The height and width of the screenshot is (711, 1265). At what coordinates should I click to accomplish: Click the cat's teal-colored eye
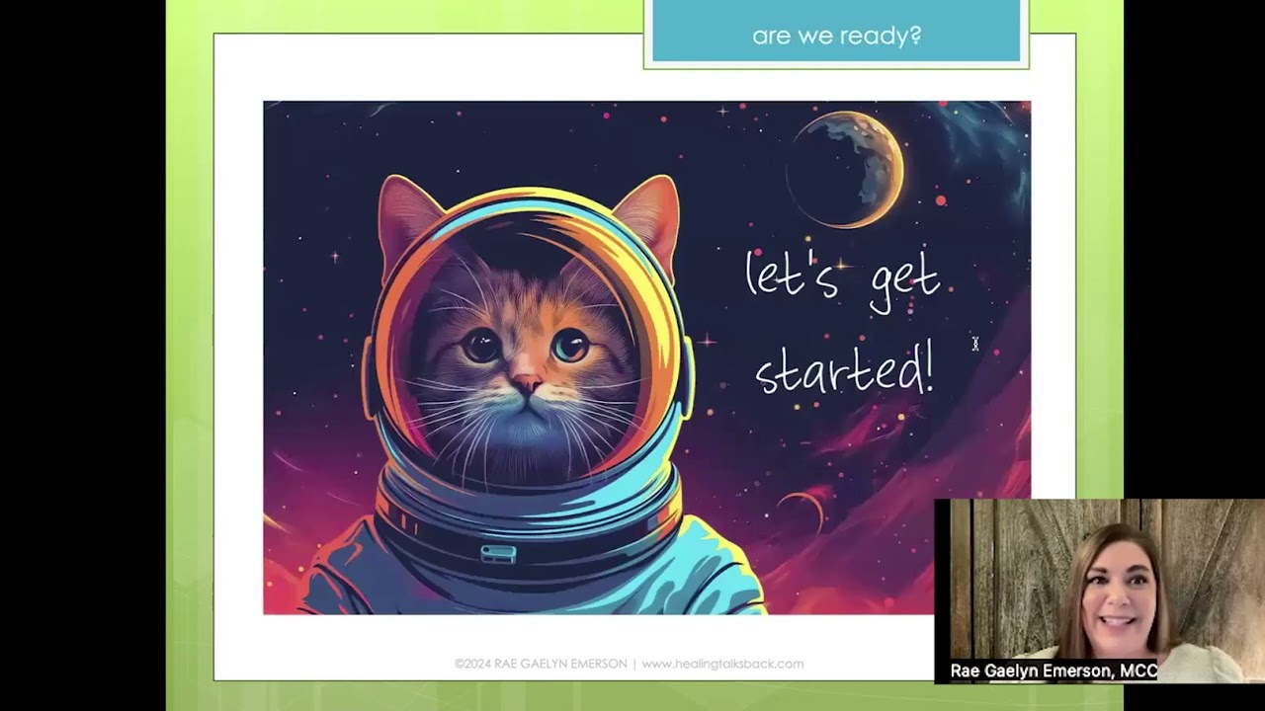(570, 345)
